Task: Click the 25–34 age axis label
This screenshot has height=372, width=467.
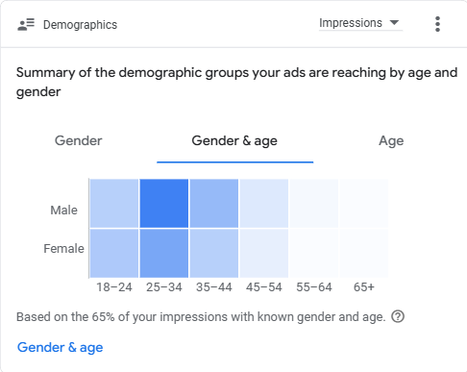Action: pos(164,287)
